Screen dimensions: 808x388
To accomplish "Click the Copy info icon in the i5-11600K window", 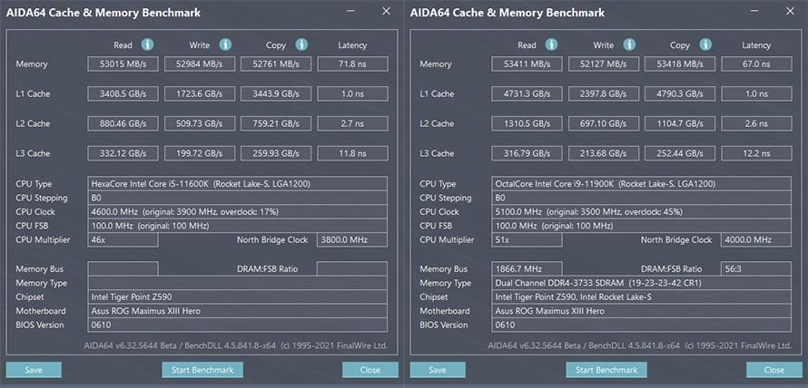I will click(301, 44).
